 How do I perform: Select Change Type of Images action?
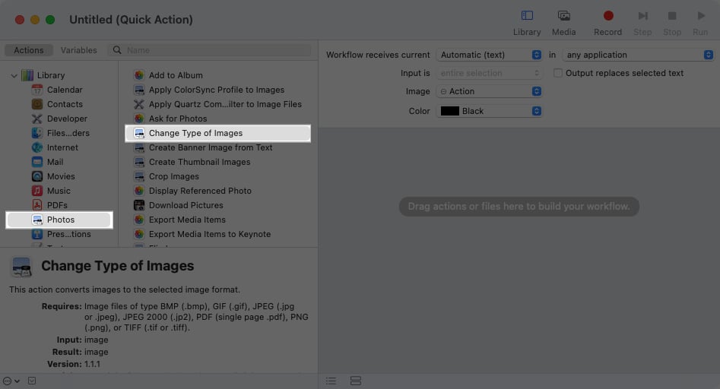coord(217,133)
